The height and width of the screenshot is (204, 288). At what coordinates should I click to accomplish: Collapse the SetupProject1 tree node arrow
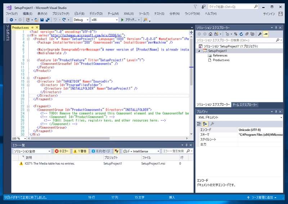[x=199, y=51]
